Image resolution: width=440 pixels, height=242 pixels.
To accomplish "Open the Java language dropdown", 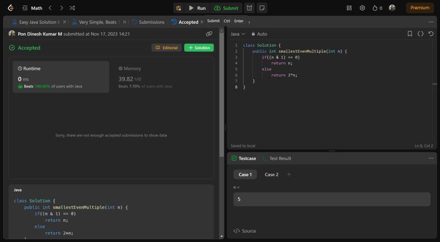I will click(238, 34).
